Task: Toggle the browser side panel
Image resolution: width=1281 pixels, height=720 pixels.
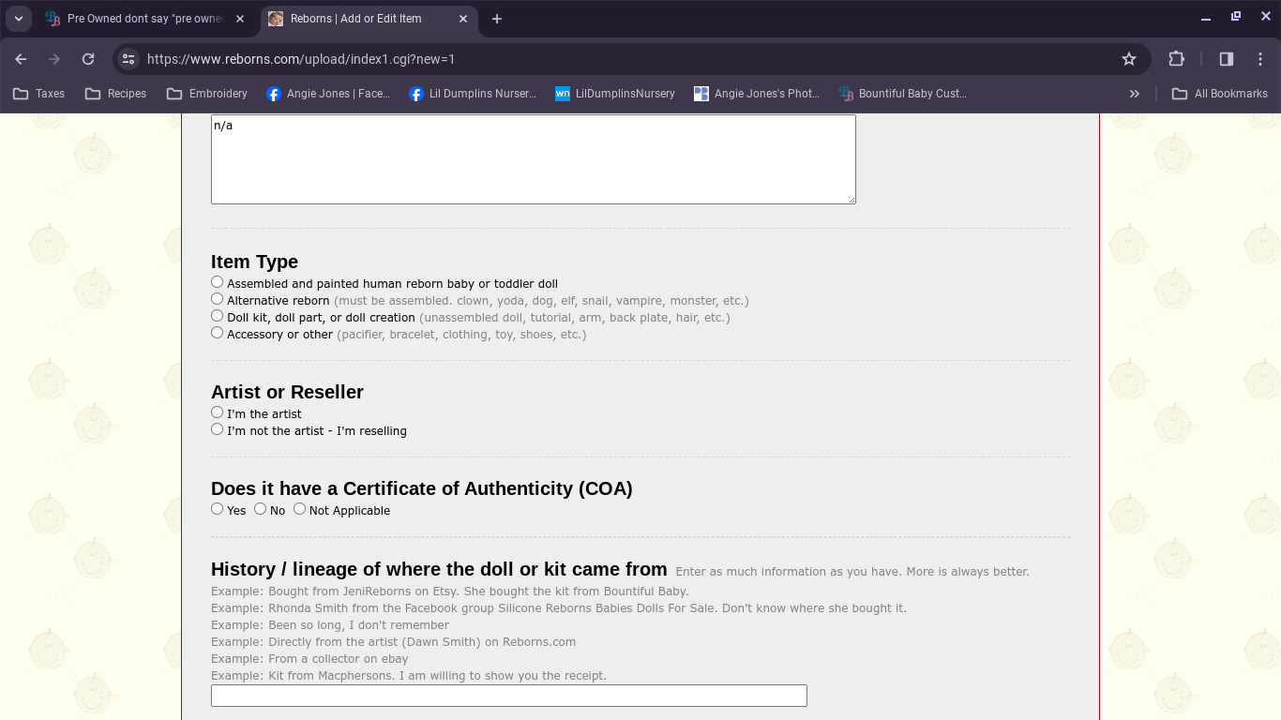Action: 1226,59
